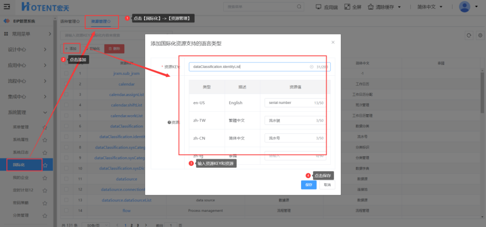Check the row 12 dataSource.connectionPool checkbox
This screenshot has width=486, height=227.
pyautogui.click(x=67, y=189)
